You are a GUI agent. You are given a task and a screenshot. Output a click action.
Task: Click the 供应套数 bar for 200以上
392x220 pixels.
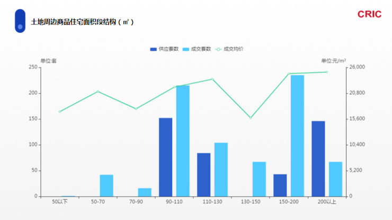click(x=318, y=159)
